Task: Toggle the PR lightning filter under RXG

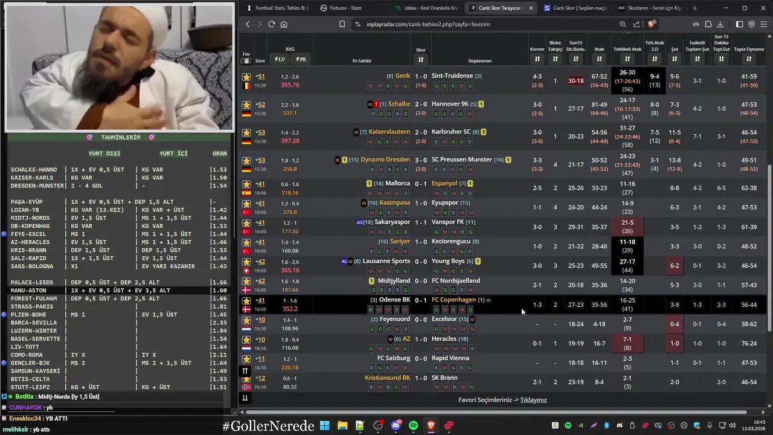Action: click(x=301, y=59)
